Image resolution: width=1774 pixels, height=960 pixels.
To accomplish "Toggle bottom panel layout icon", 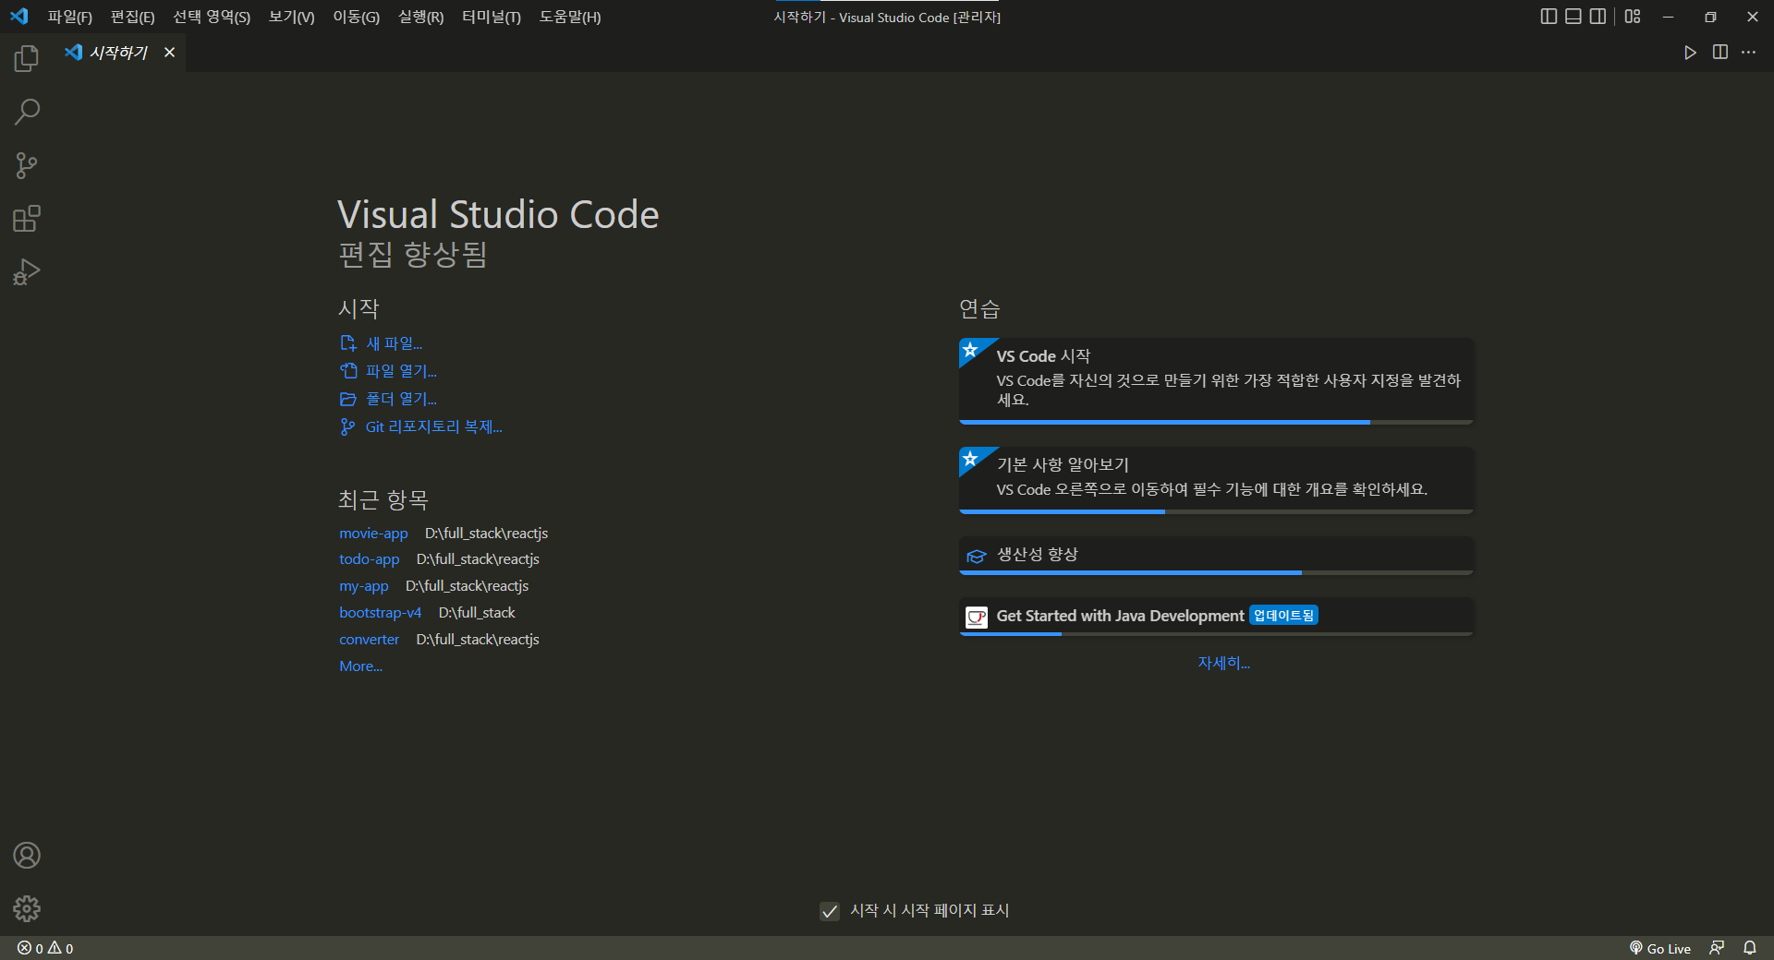I will point(1574,17).
